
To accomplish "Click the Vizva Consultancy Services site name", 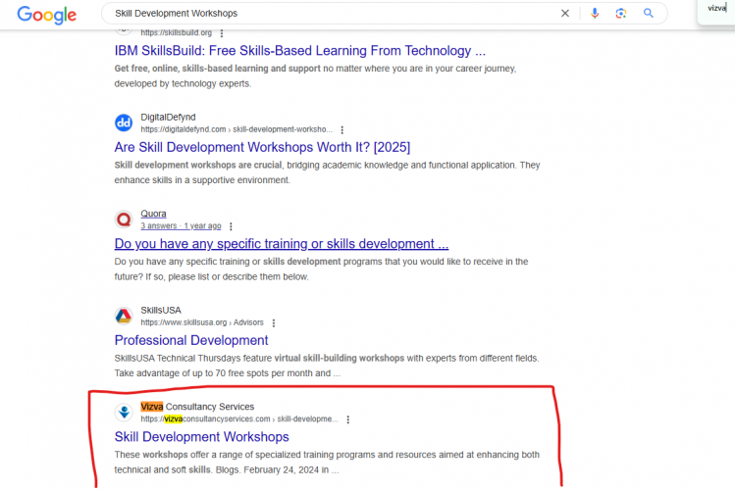I will (197, 407).
